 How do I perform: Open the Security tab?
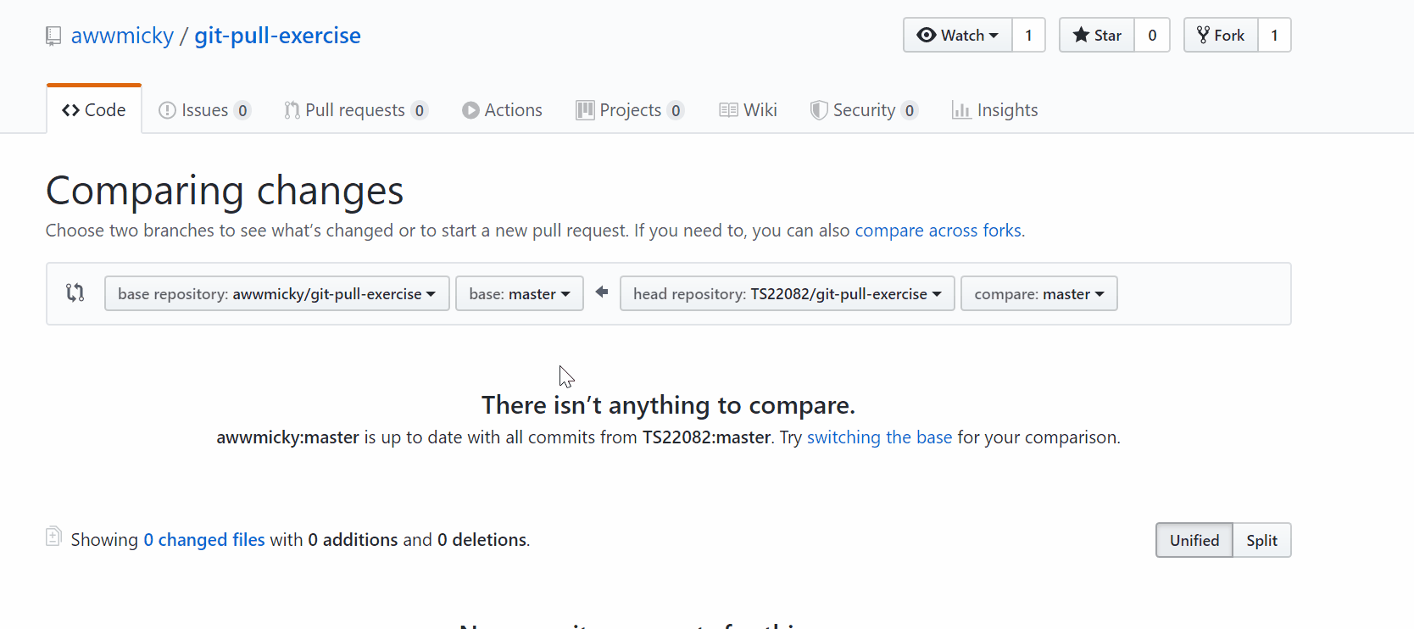tap(864, 110)
